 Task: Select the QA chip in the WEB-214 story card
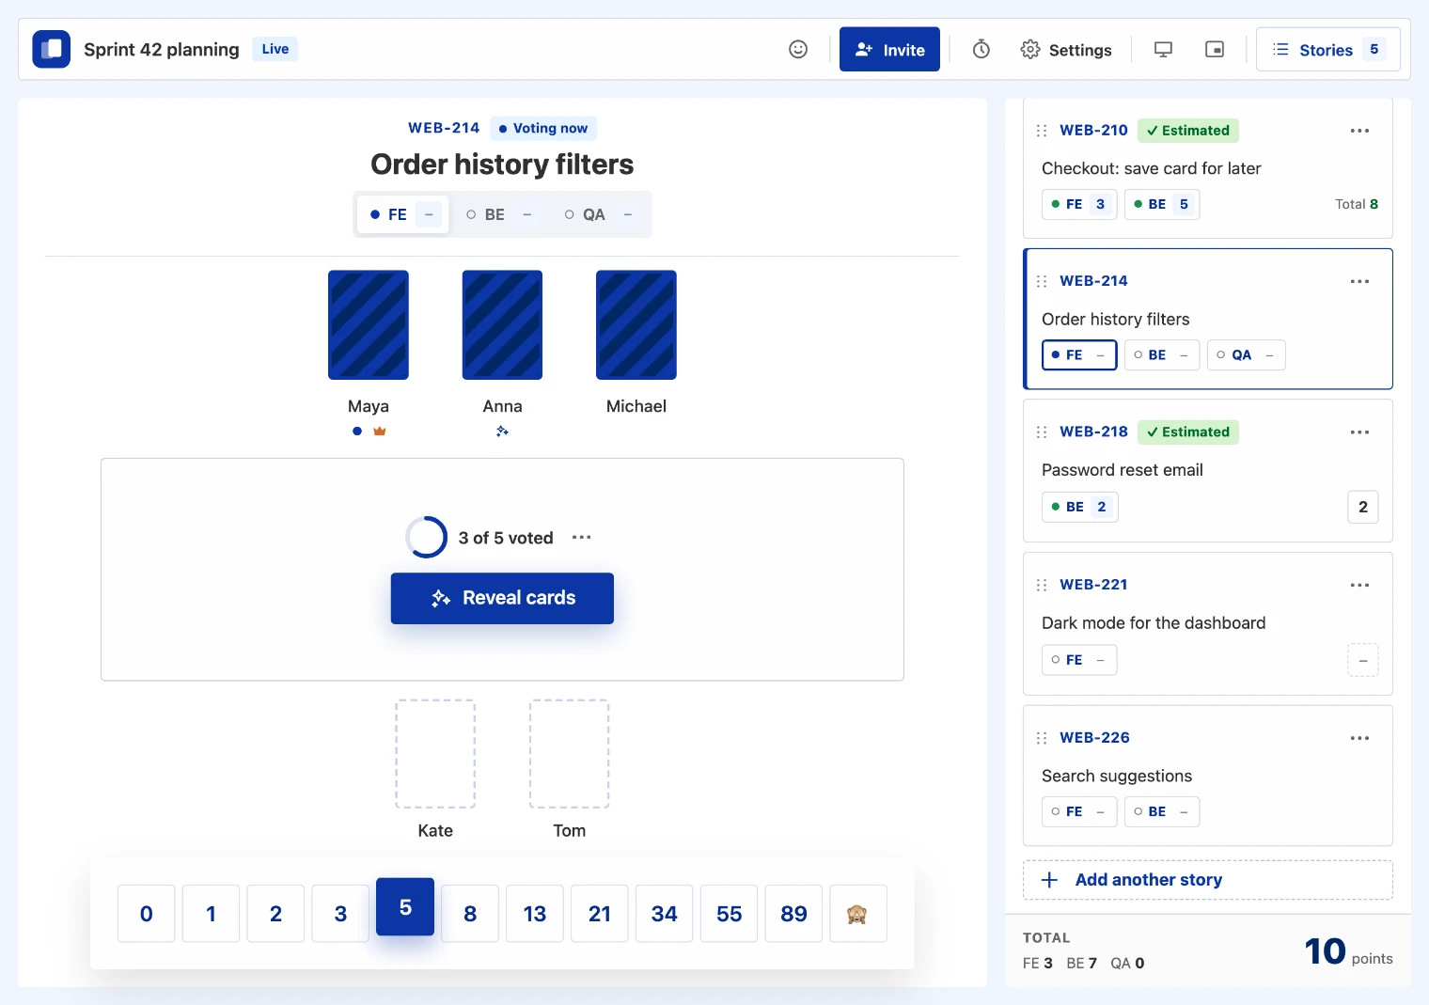click(x=1246, y=355)
